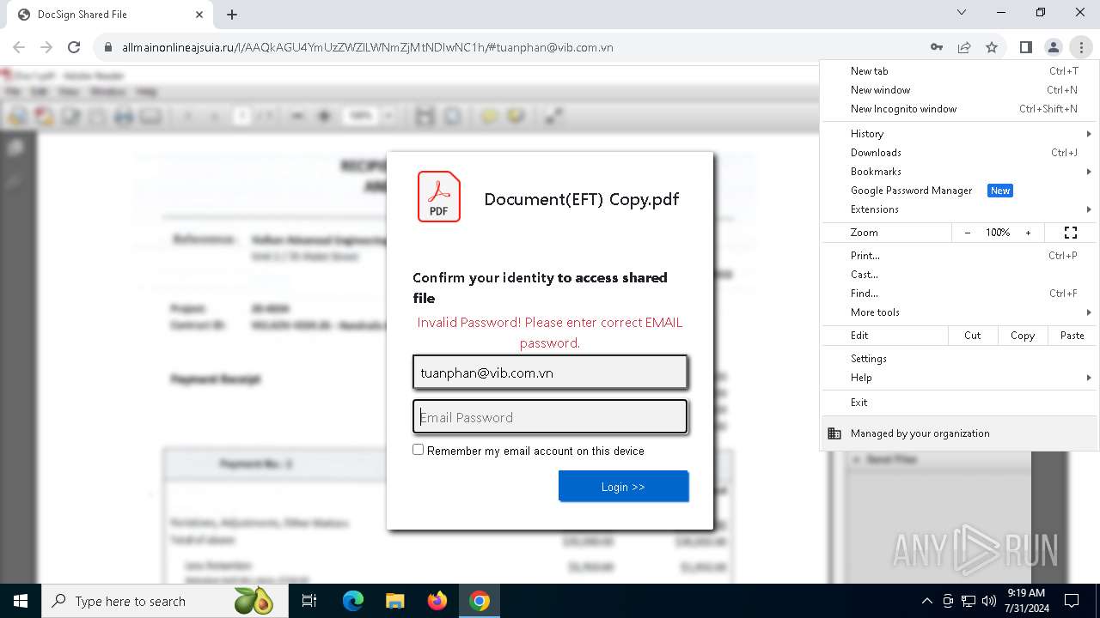Open the saved passwords key icon
Screen dimensions: 1100x618
point(937,47)
